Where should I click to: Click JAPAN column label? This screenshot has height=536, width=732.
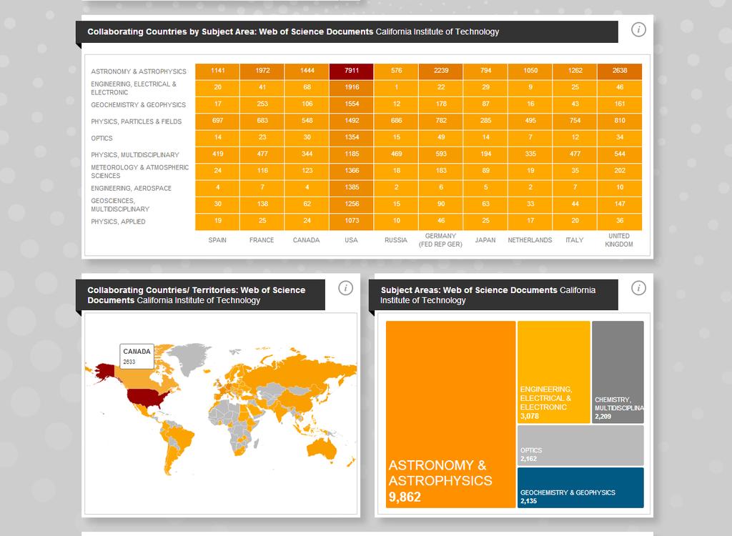coord(485,240)
